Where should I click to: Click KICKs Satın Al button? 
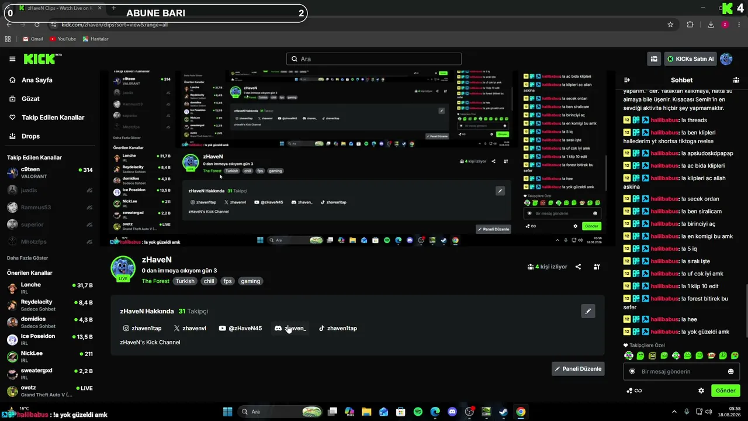click(x=690, y=58)
